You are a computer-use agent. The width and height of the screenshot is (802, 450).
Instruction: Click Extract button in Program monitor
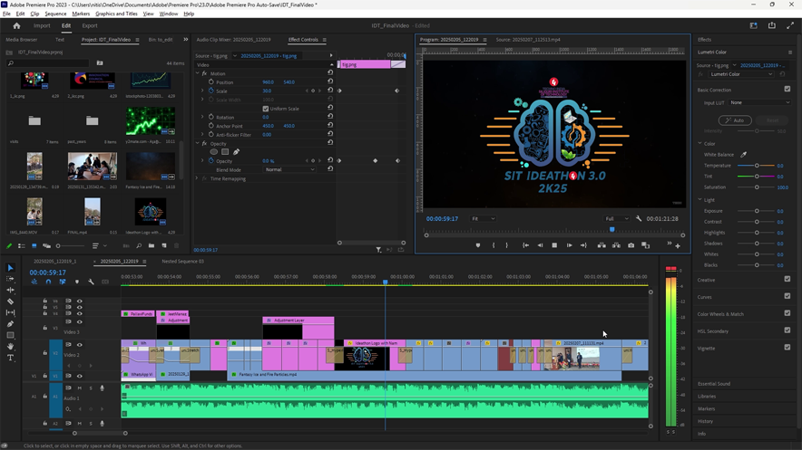pos(616,245)
